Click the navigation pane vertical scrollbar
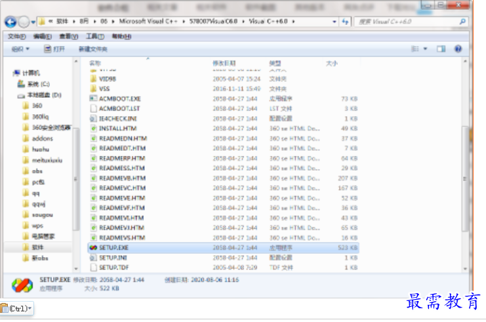486x322 pixels. [x=75, y=179]
